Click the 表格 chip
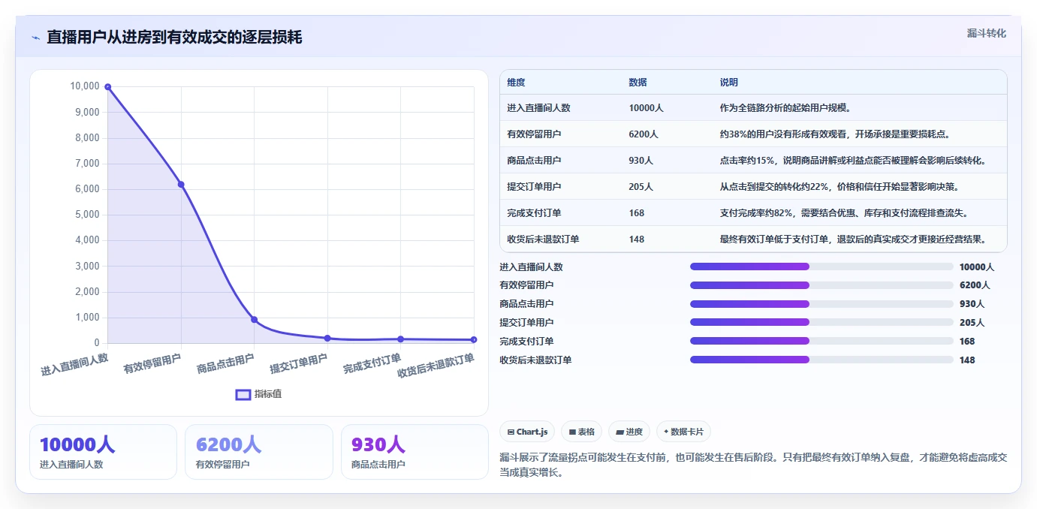The image size is (1037, 509). point(582,432)
